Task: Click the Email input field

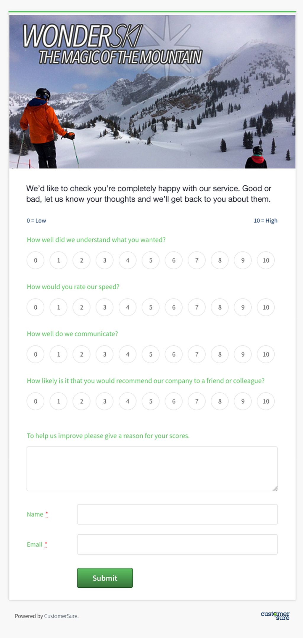Action: point(177,544)
